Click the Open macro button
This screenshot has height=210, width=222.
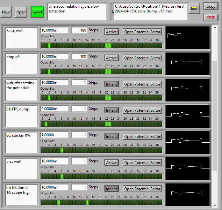coord(21,12)
